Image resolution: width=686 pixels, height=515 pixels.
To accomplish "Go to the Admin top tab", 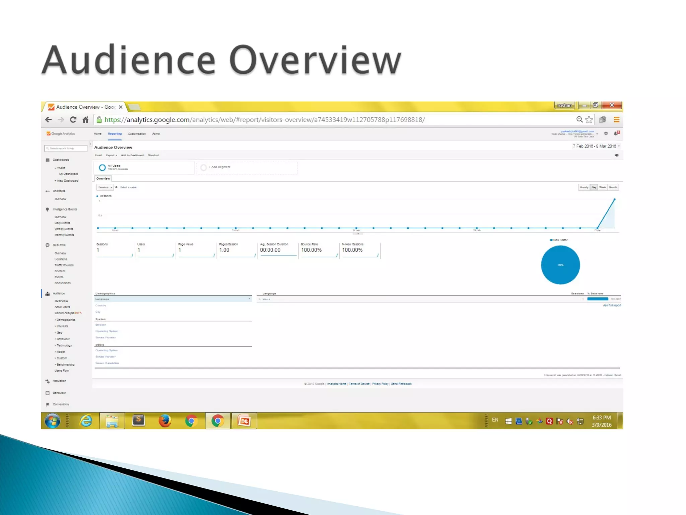I will click(156, 134).
